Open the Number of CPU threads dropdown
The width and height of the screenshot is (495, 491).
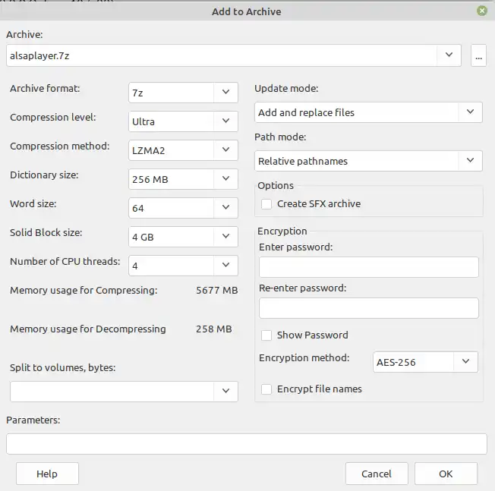tap(225, 266)
